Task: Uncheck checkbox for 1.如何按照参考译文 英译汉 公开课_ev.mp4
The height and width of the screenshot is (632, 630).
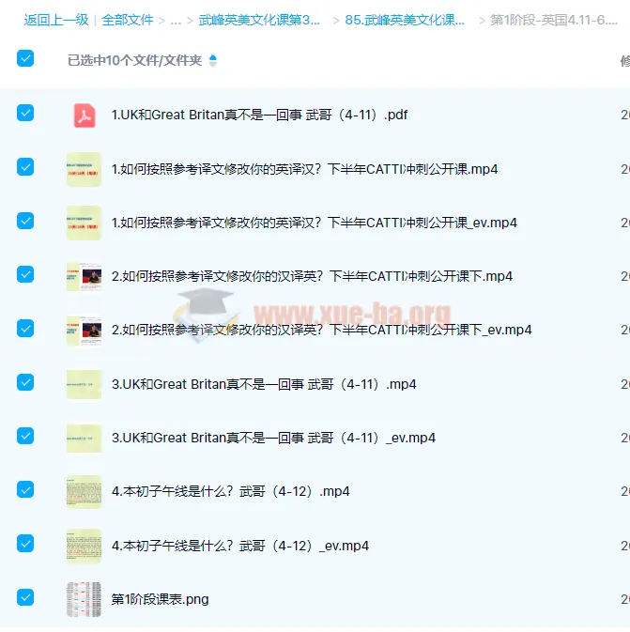Action: pos(25,221)
